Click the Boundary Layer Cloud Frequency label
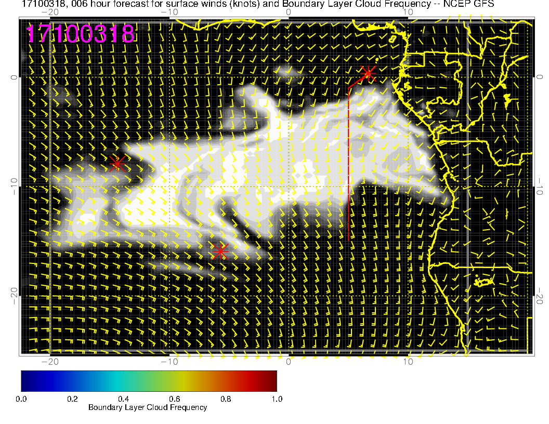This screenshot has height=424, width=549. [148, 407]
